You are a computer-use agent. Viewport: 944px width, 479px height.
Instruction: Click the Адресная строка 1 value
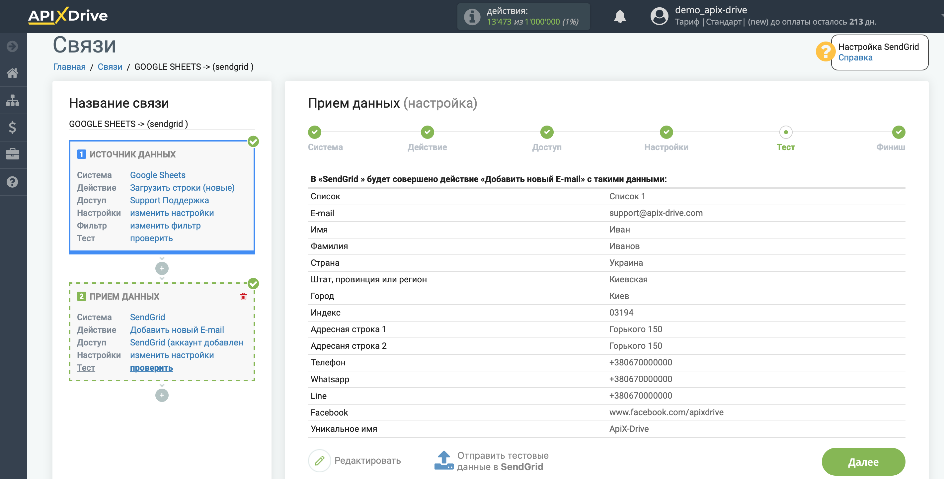click(x=635, y=329)
